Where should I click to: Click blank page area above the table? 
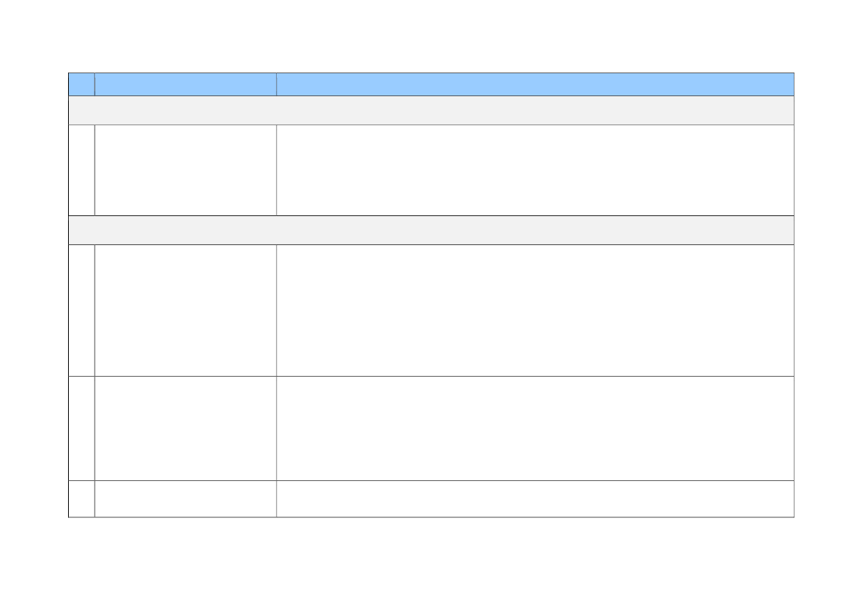click(432, 36)
